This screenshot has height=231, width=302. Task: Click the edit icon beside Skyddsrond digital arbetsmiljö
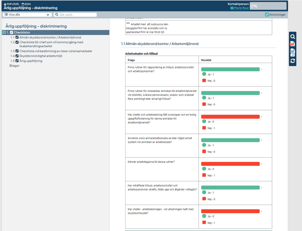click(17, 56)
